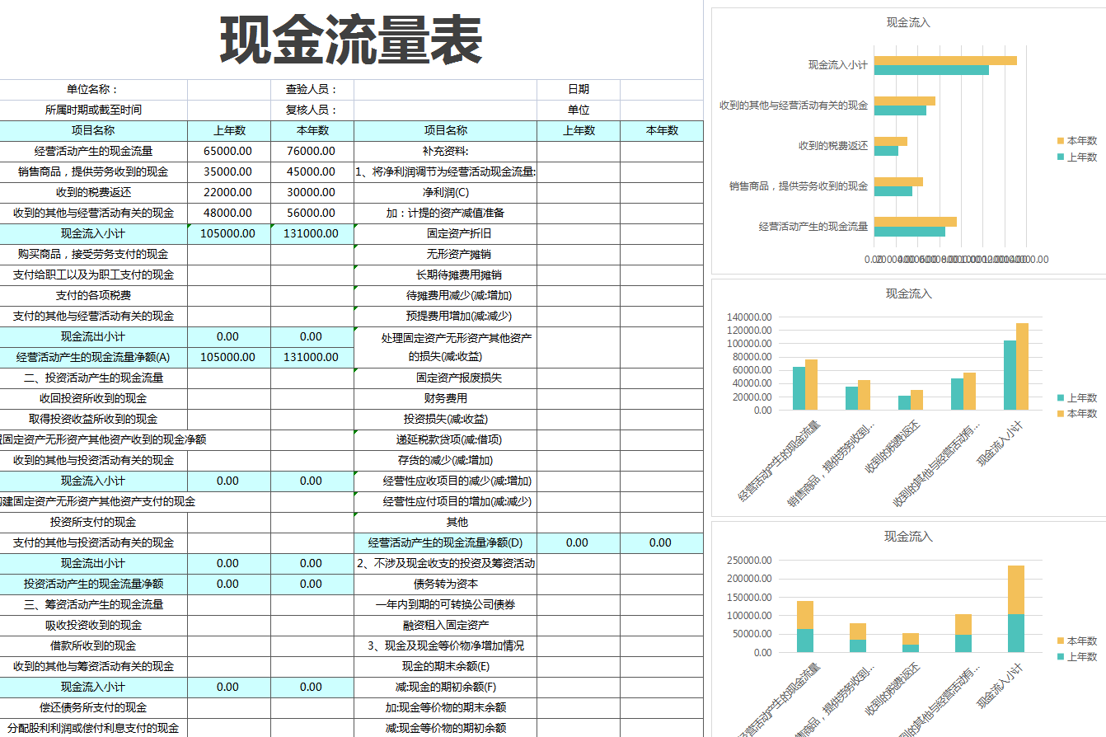1106x737 pixels.
Task: Click the 复核人员： label cell
Action: coord(312,110)
